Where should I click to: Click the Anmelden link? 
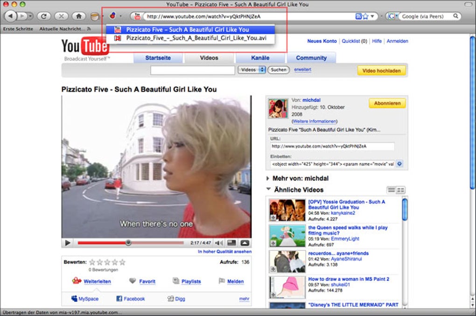pos(398,41)
